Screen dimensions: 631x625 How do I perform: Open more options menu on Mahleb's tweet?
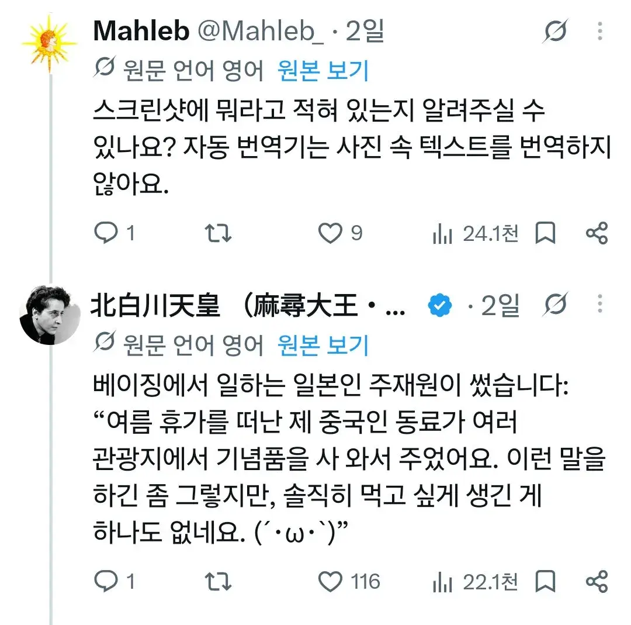point(600,31)
